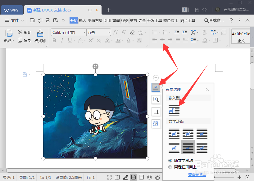Click the clear formatting eraser icon

point(132,32)
